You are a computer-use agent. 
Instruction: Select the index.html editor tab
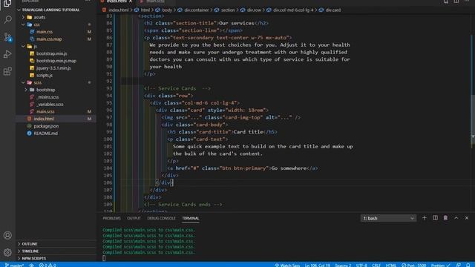(117, 1)
